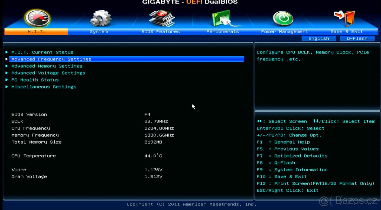Click arrow beside Advanced Voltage Settings
The image size is (381, 210).
point(7,73)
